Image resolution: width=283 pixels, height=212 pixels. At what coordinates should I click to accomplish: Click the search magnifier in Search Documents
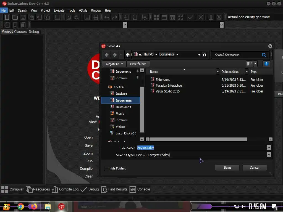coord(264,55)
